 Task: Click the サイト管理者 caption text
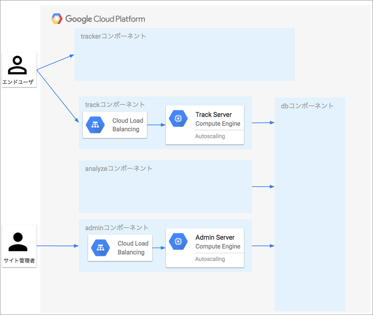(x=19, y=261)
